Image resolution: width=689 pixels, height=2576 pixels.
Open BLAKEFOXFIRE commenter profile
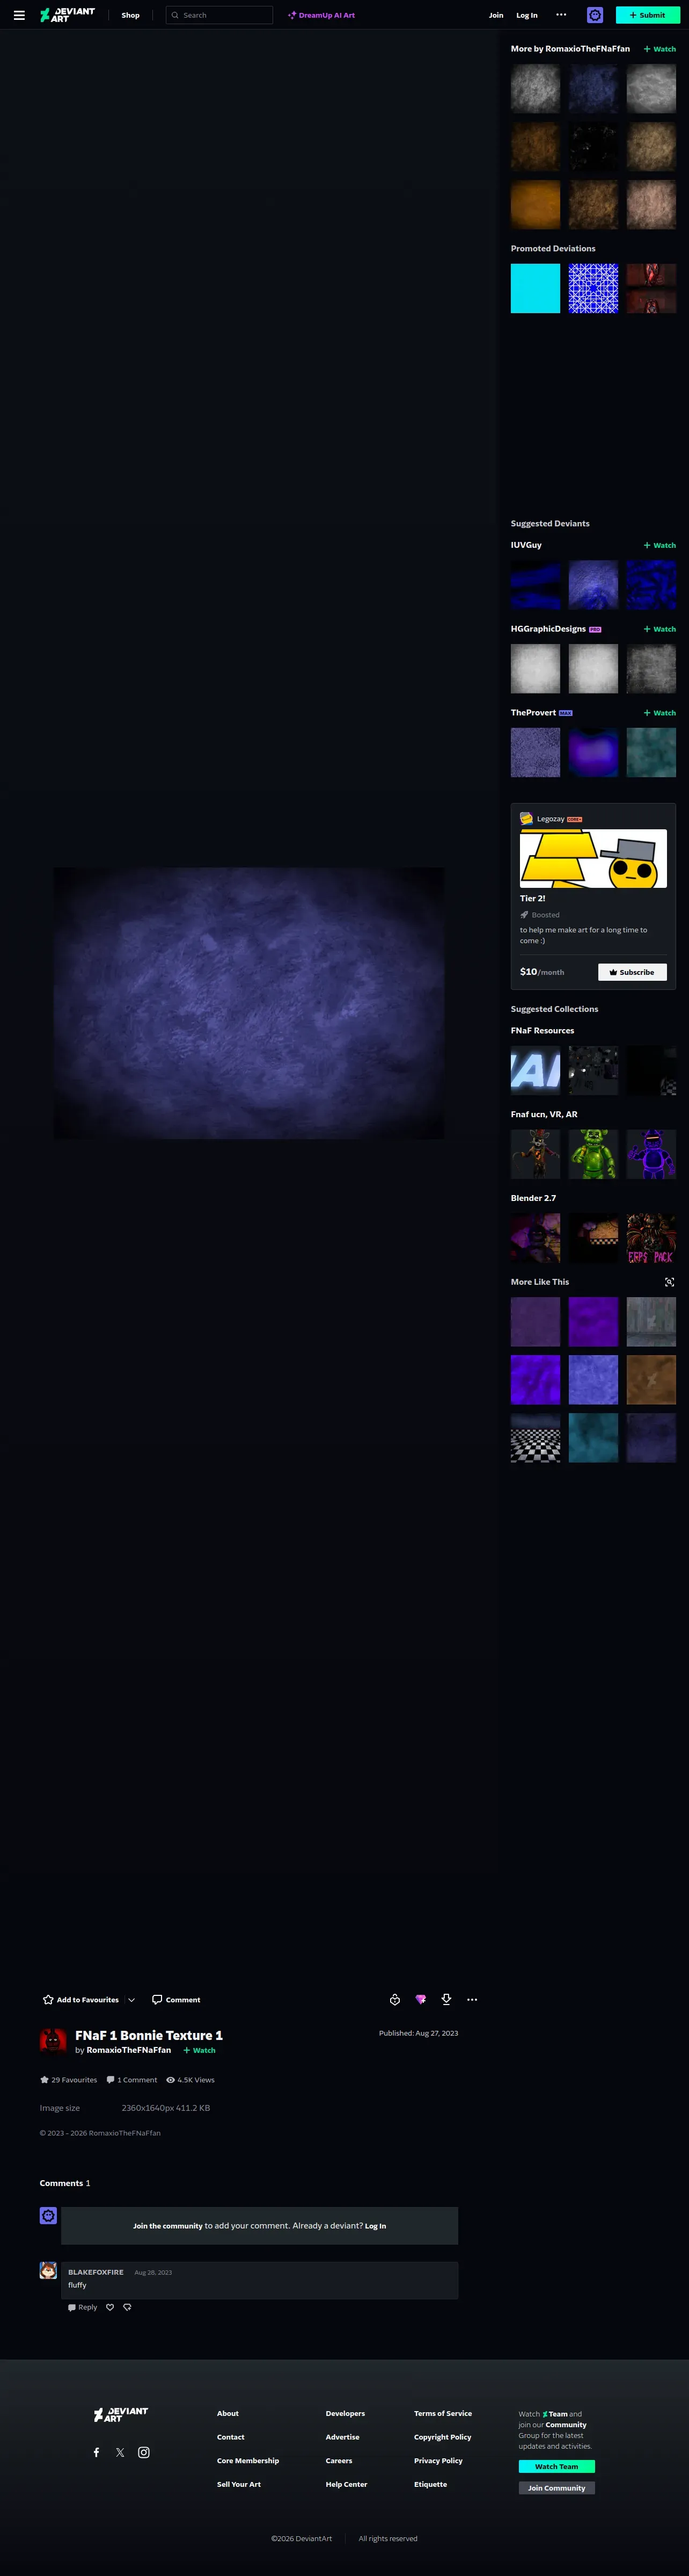pos(96,2272)
